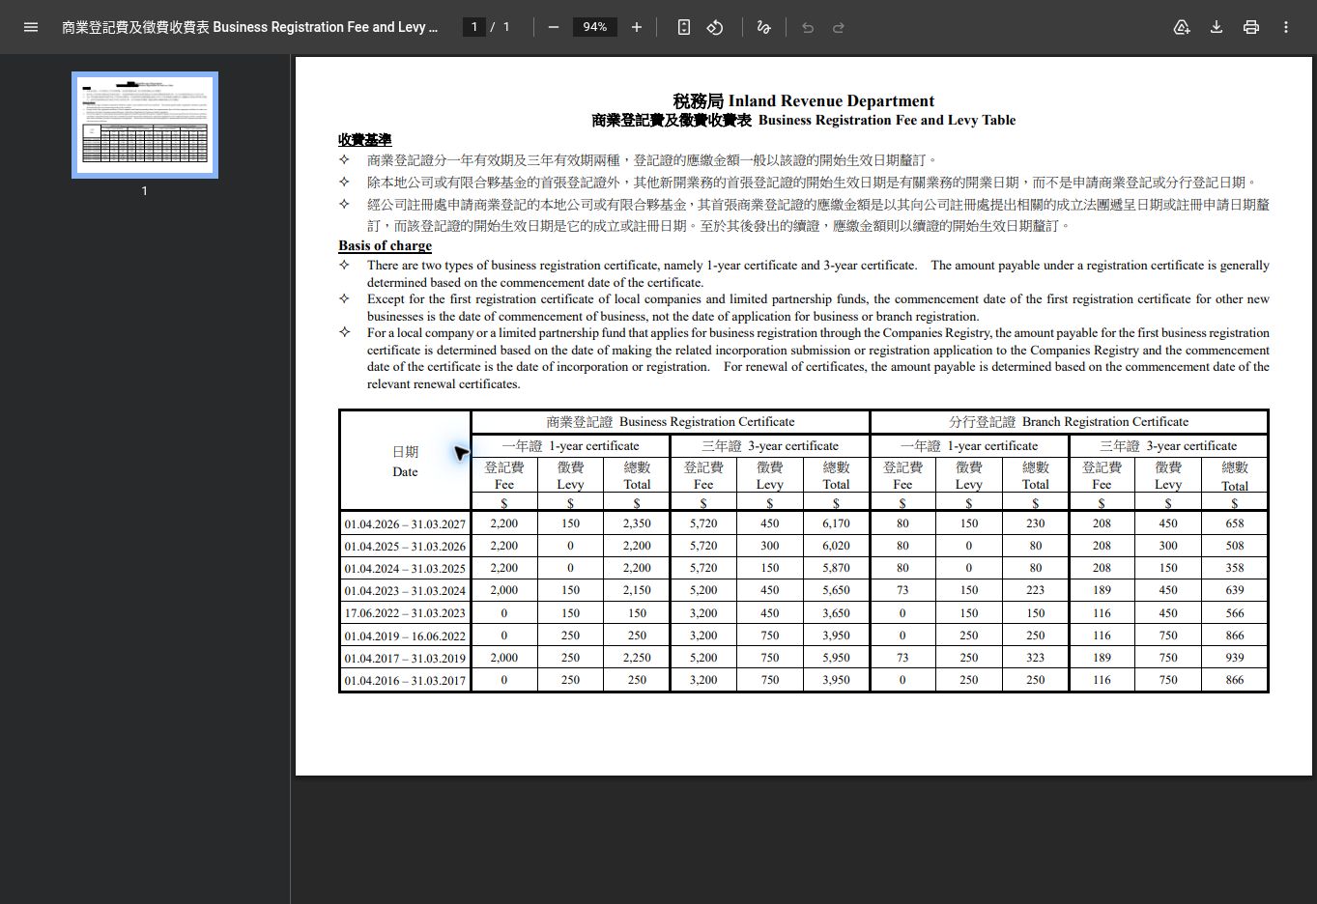
Task: Click the branch total value '323'
Action: coord(1035,658)
